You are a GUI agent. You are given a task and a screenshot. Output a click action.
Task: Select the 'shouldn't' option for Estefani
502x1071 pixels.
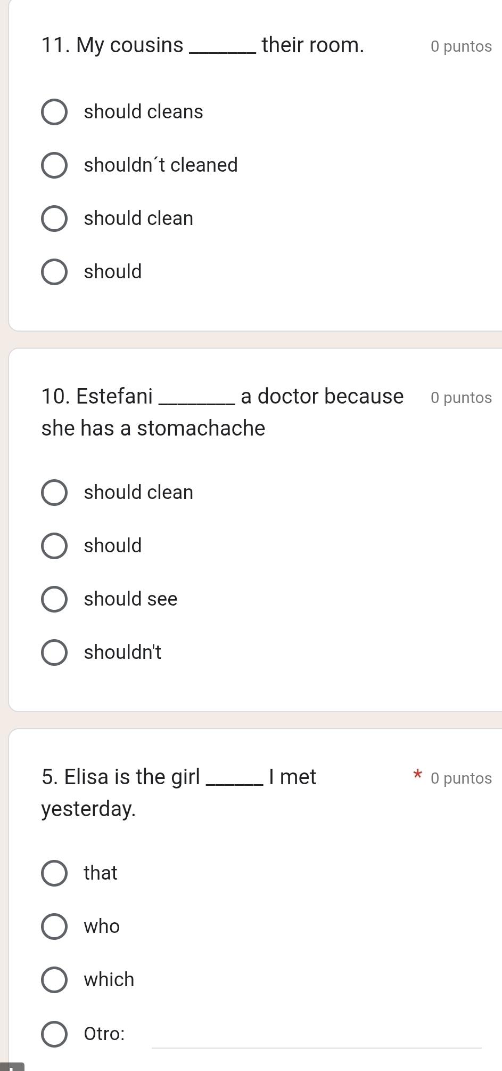(54, 653)
